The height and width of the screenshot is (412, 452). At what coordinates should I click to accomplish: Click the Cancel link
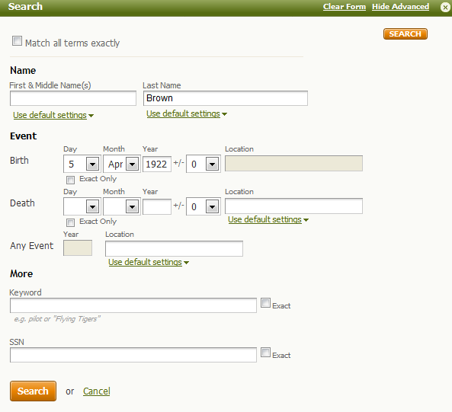coord(97,391)
